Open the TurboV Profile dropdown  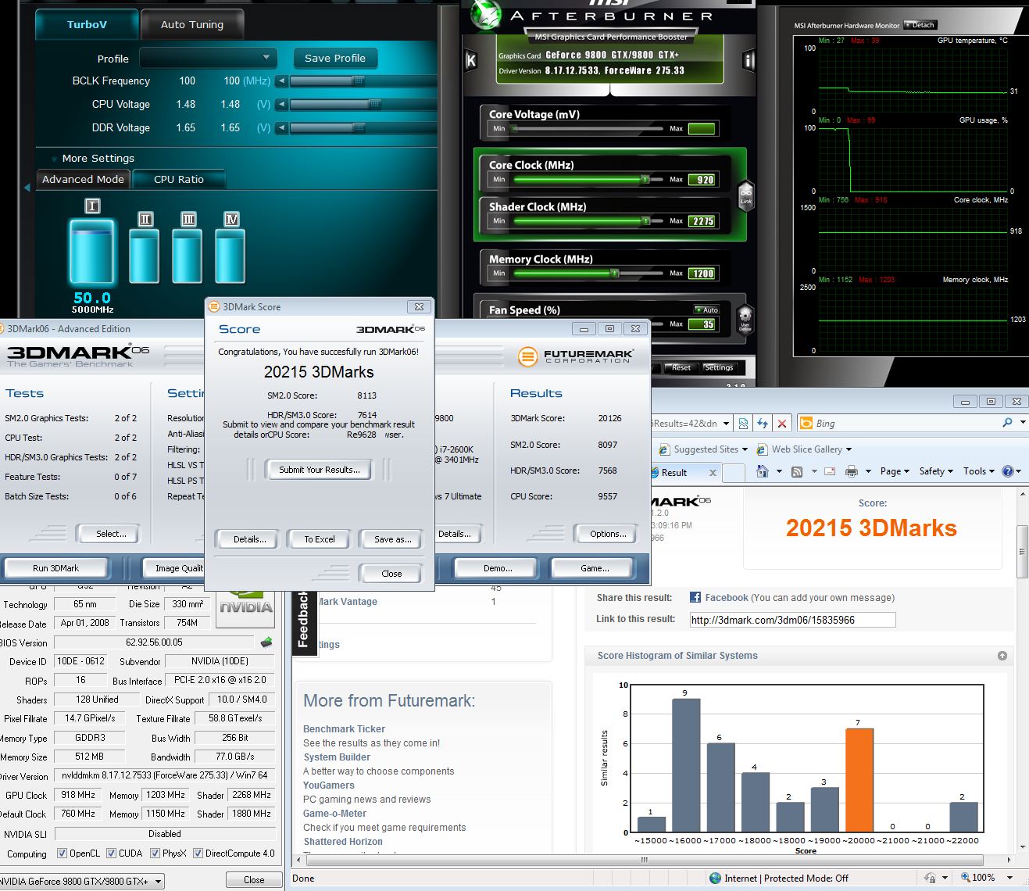pyautogui.click(x=208, y=58)
